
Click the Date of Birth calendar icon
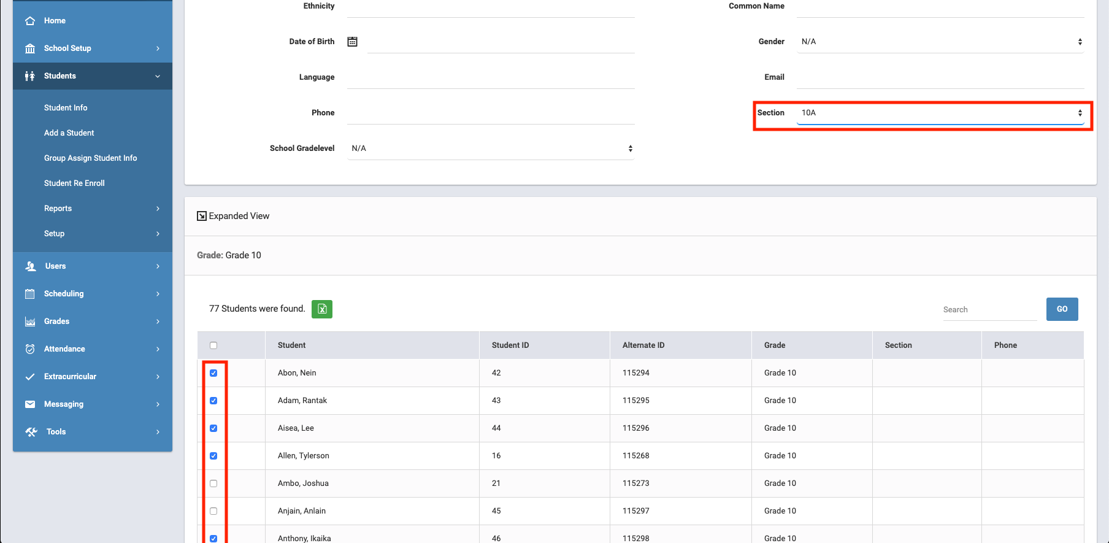pos(352,42)
